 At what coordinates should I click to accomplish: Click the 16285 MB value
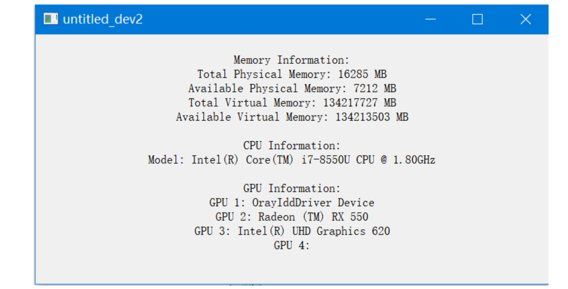(362, 74)
